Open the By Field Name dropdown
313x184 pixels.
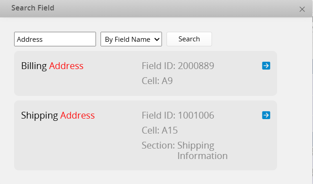tap(131, 39)
